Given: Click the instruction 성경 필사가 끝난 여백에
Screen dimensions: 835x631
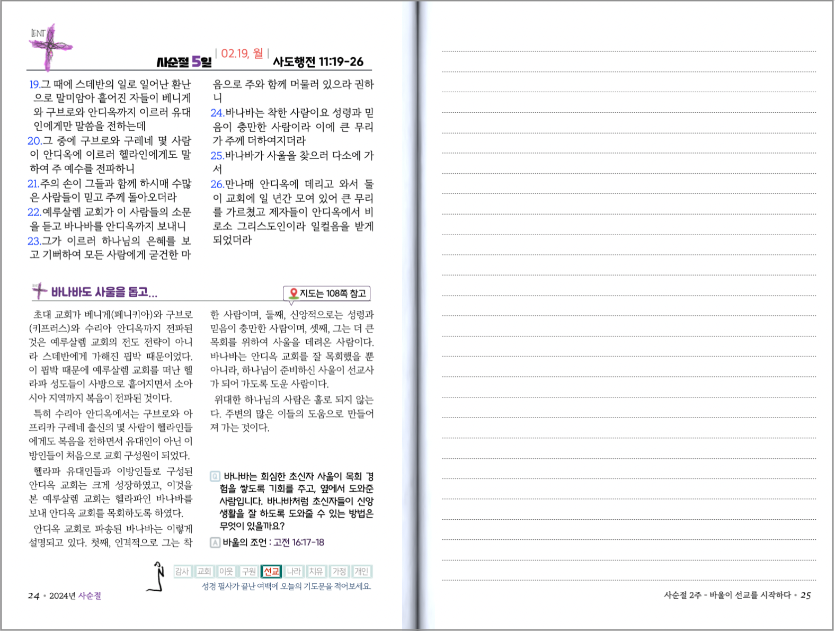Looking at the screenshot, I should click(286, 586).
